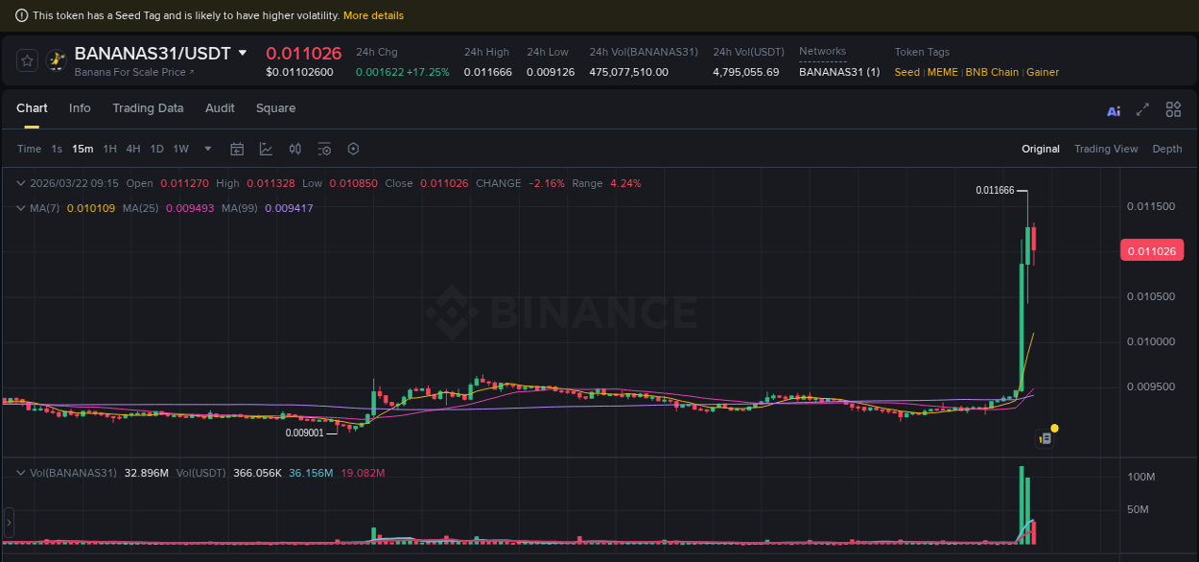Switch chart style using the line chart icon
This screenshot has width=1199, height=562.
point(266,149)
